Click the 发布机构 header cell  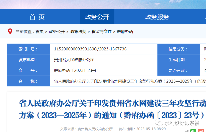29,60
